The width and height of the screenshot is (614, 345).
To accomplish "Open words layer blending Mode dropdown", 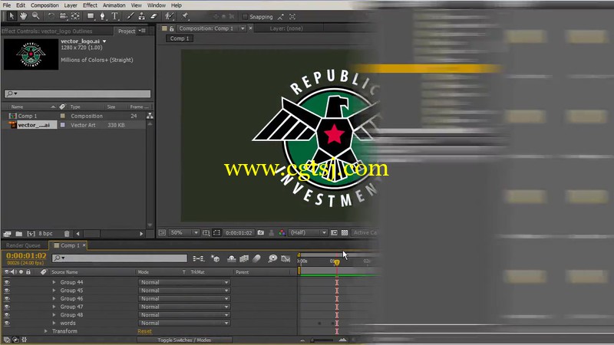I will 184,323.
